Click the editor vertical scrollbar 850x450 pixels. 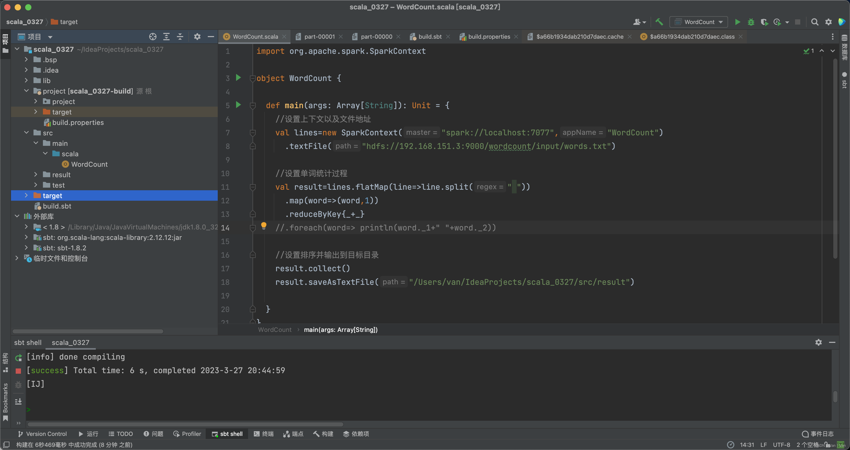tap(835, 158)
